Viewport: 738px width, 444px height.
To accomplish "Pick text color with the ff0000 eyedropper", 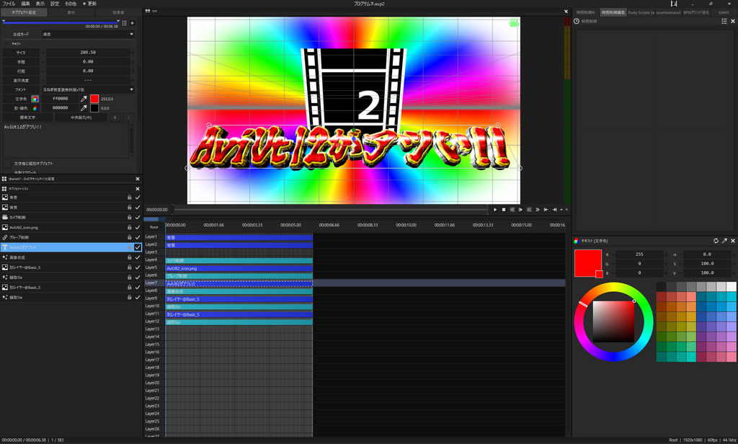I will [84, 99].
